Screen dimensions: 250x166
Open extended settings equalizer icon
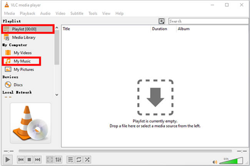tap(58, 159)
